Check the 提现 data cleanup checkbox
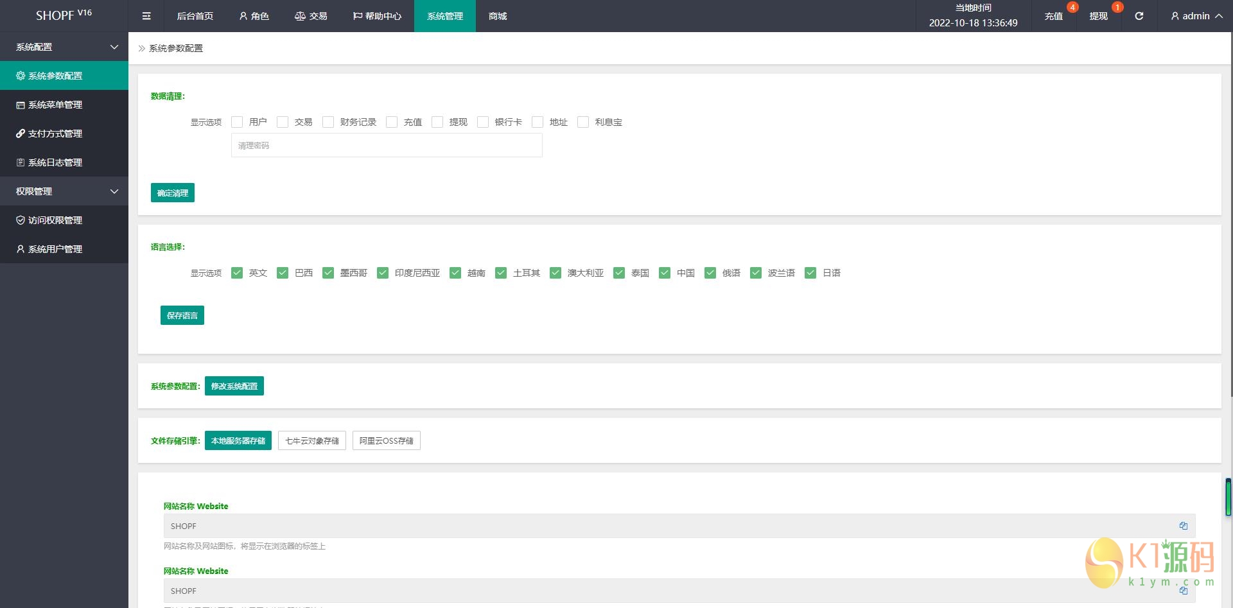The height and width of the screenshot is (608, 1233). tap(437, 122)
